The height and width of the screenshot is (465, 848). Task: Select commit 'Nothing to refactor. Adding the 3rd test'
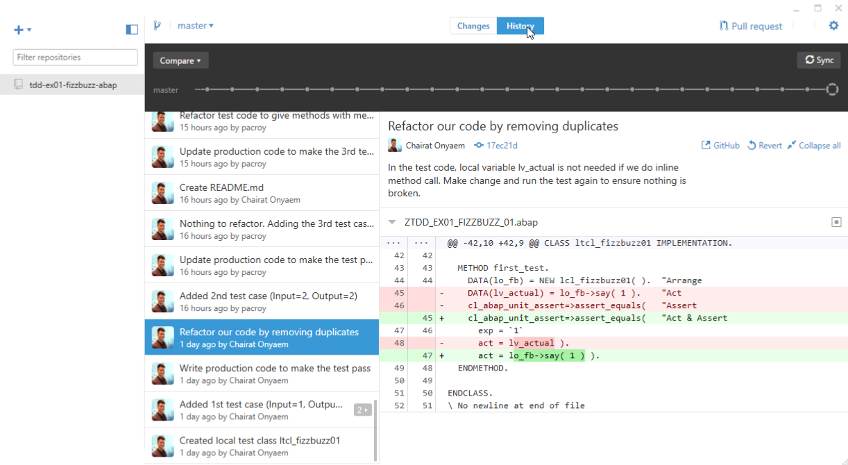tap(262, 229)
